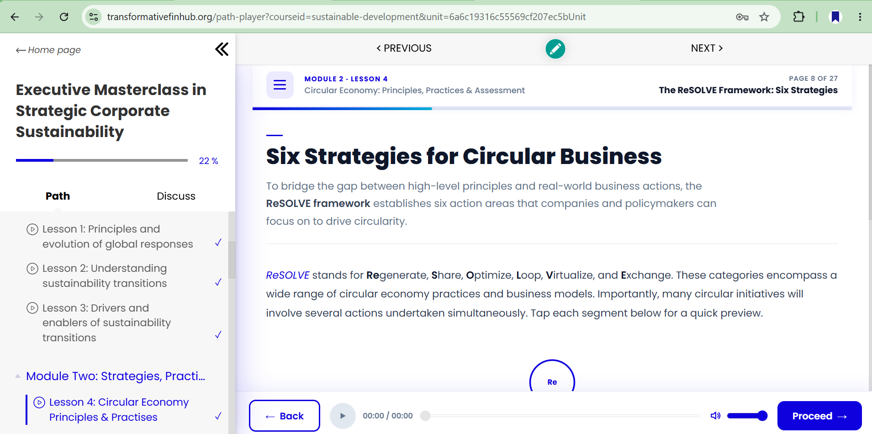
Task: Click the Proceed button
Action: tap(819, 416)
